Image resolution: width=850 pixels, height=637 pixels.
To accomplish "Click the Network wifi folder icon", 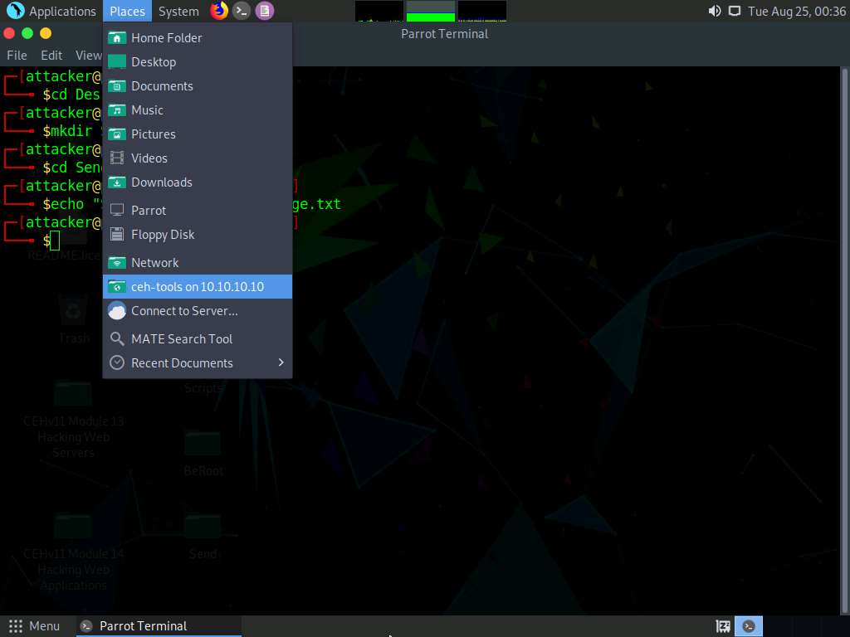I will click(x=117, y=263).
